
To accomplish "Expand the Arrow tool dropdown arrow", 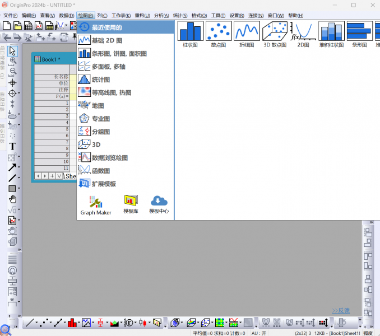I will (x=19, y=167).
